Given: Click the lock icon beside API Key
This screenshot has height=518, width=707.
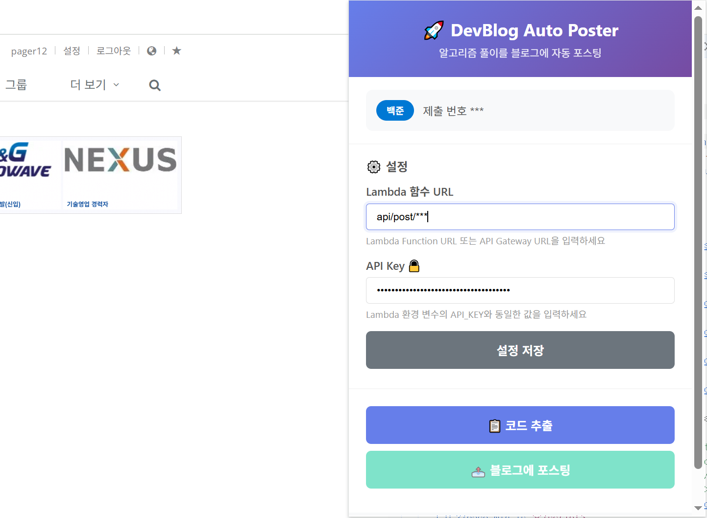Looking at the screenshot, I should click(x=414, y=266).
